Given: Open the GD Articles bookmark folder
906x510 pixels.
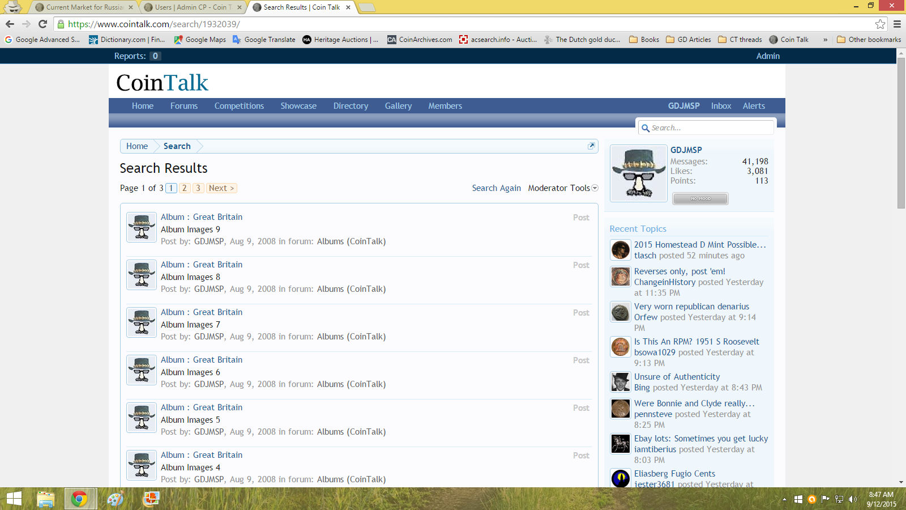Looking at the screenshot, I should click(x=689, y=40).
